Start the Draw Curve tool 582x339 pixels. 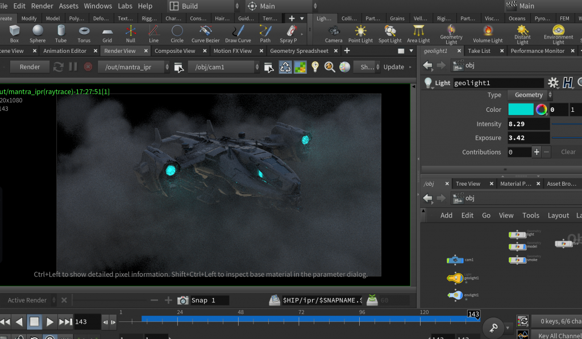point(238,34)
